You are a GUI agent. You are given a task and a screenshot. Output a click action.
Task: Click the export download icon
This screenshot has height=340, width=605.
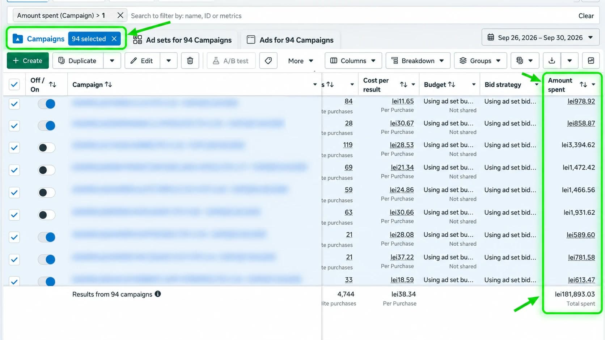pyautogui.click(x=552, y=61)
